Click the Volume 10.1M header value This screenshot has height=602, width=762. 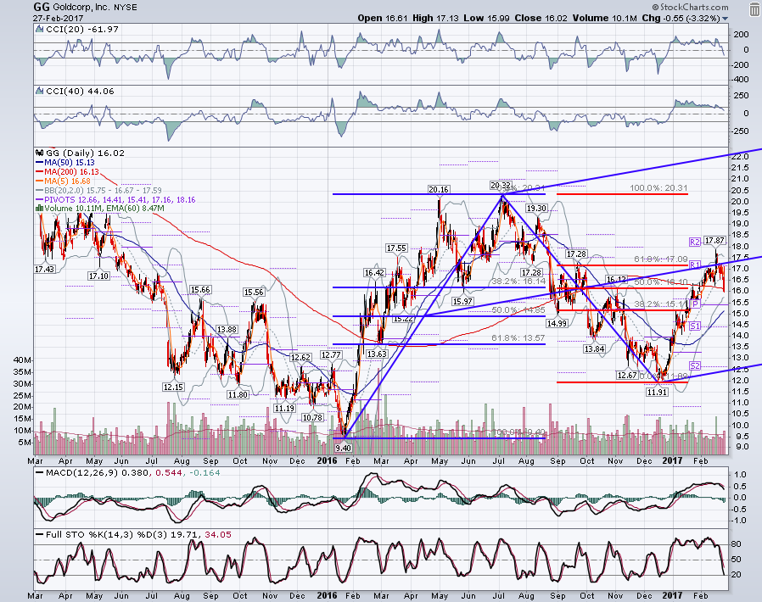[x=604, y=18]
